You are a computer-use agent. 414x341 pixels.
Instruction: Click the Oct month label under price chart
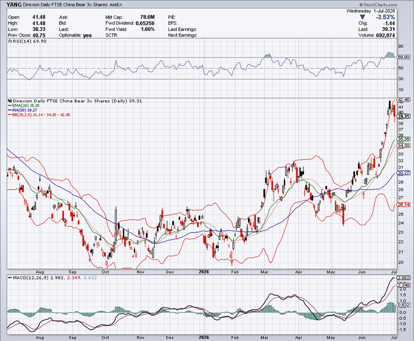(105, 272)
